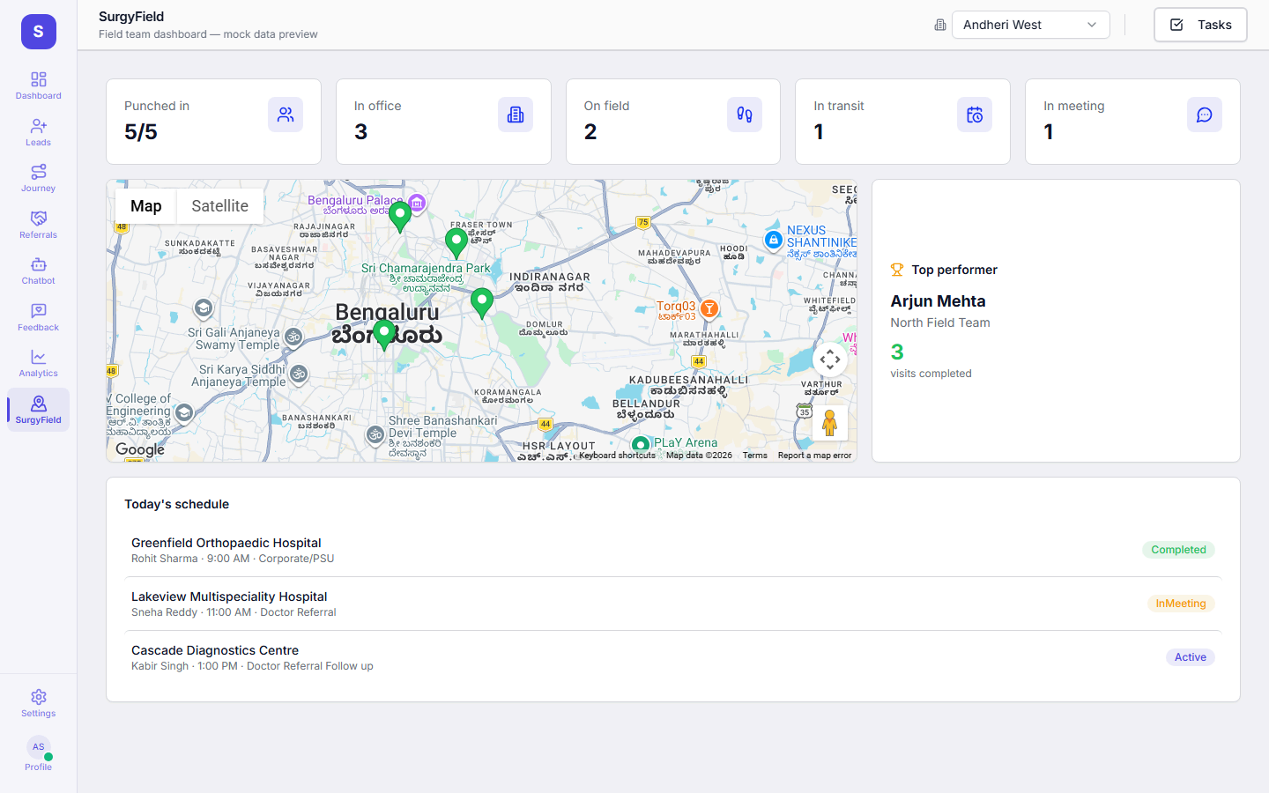Open the Tasks button
This screenshot has width=1269, height=793.
coord(1200,25)
